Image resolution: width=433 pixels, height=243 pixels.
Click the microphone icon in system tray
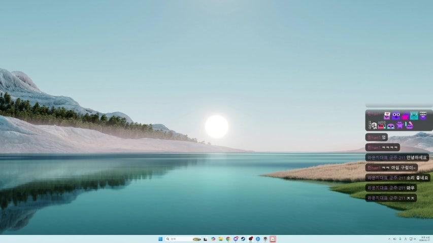click(400, 239)
